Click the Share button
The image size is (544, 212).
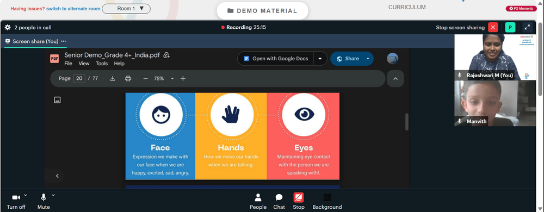[347, 59]
